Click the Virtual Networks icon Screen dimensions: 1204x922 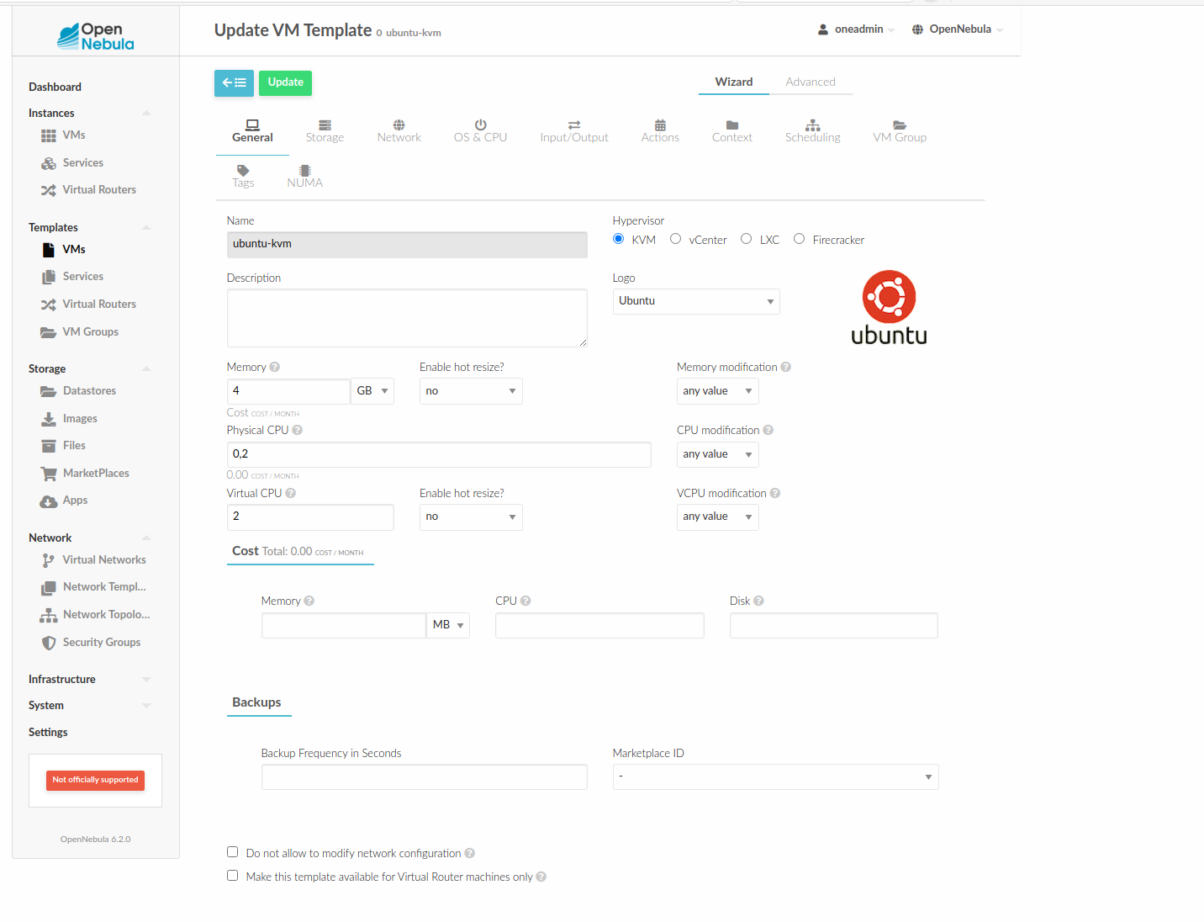49,559
